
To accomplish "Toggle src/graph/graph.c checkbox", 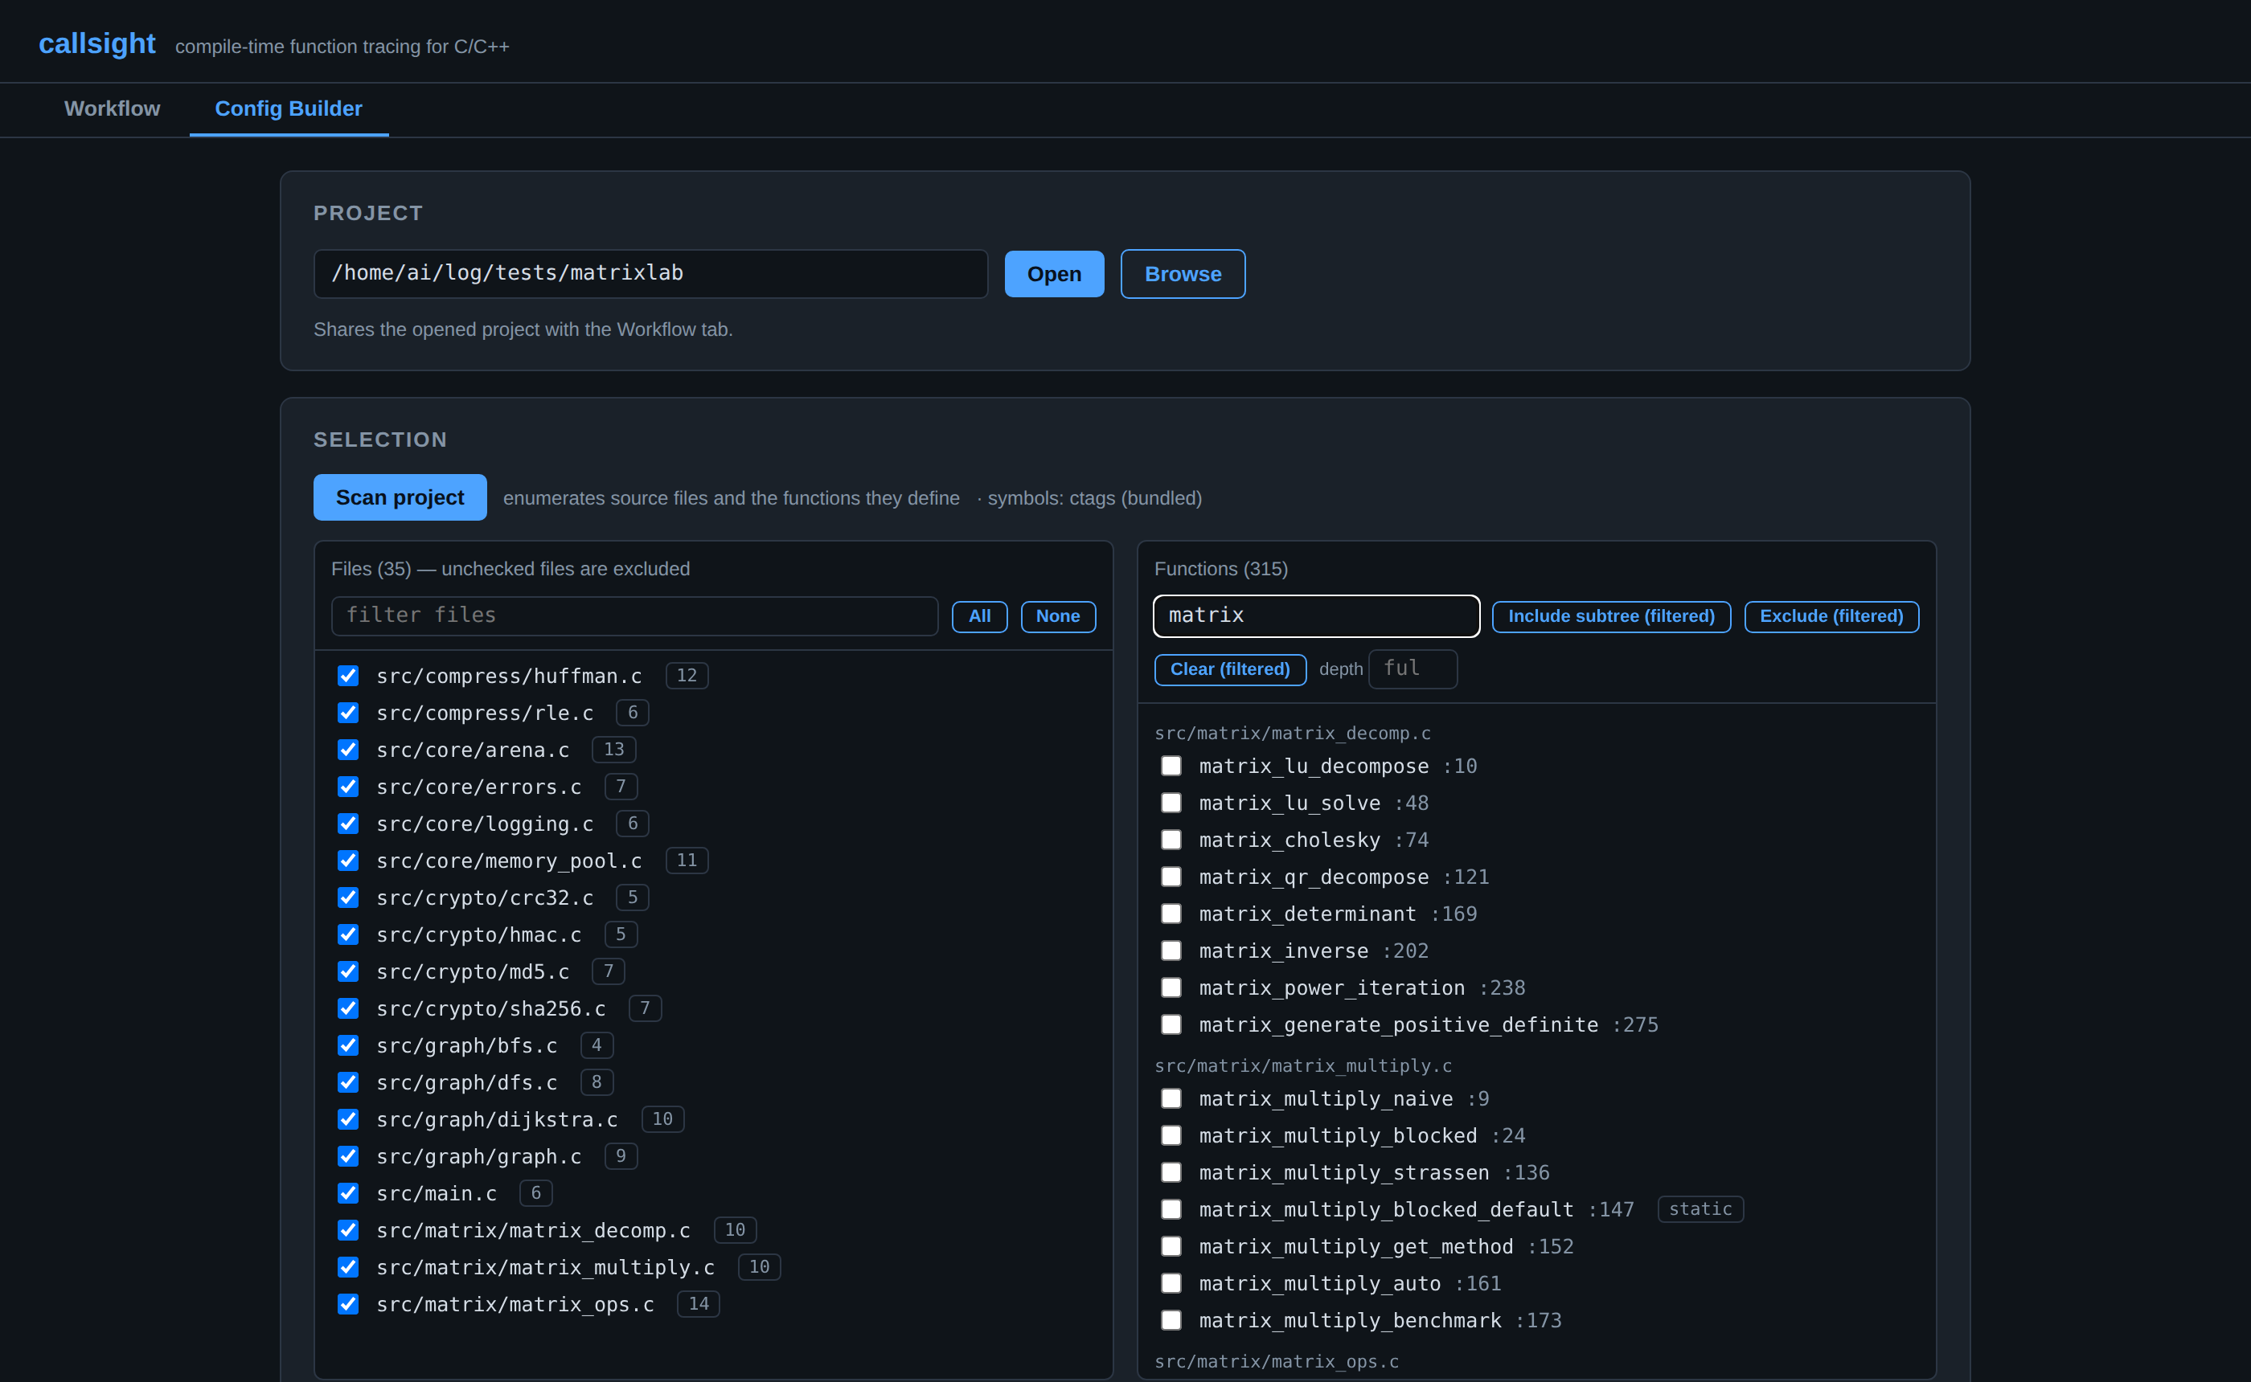I will pos(347,1156).
